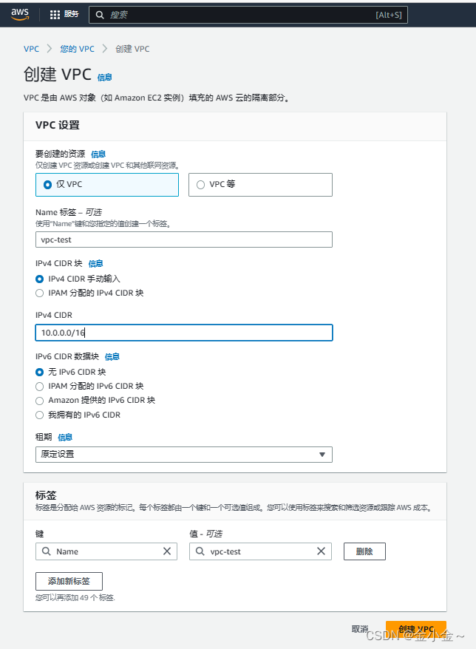The image size is (476, 649).
Task: Click the 搜索 search box in top bar
Action: coord(185,14)
